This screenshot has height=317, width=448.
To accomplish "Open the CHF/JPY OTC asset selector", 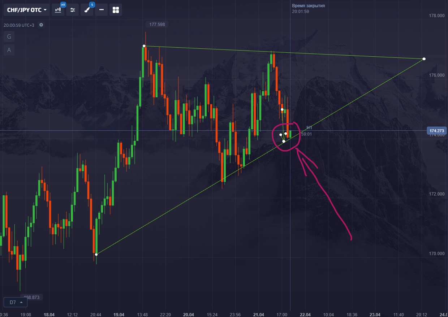I will pyautogui.click(x=27, y=10).
